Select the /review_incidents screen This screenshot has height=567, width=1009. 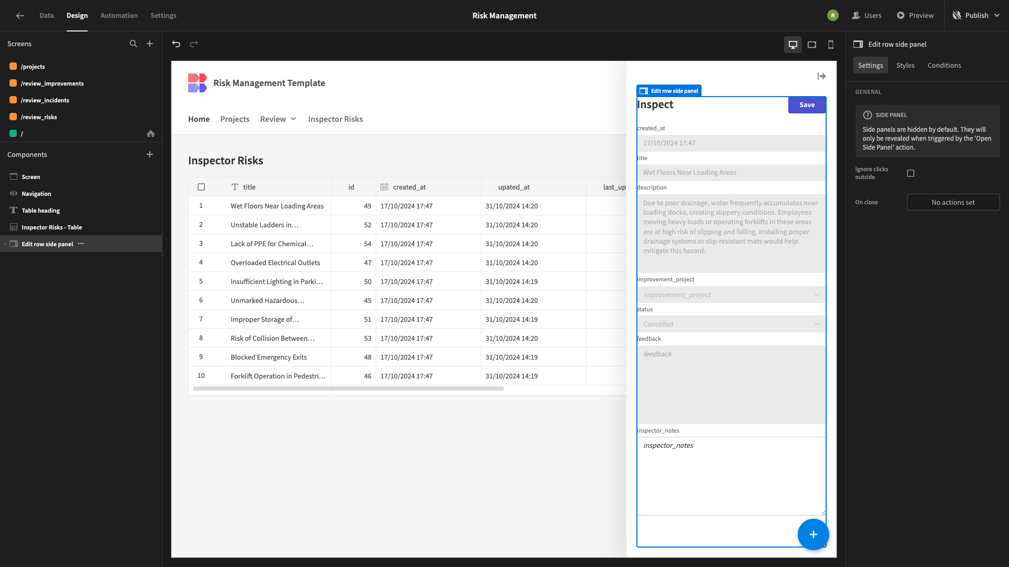pyautogui.click(x=81, y=100)
